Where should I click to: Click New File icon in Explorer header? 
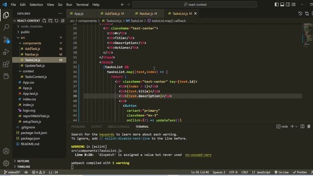pyautogui.click(x=45, y=21)
